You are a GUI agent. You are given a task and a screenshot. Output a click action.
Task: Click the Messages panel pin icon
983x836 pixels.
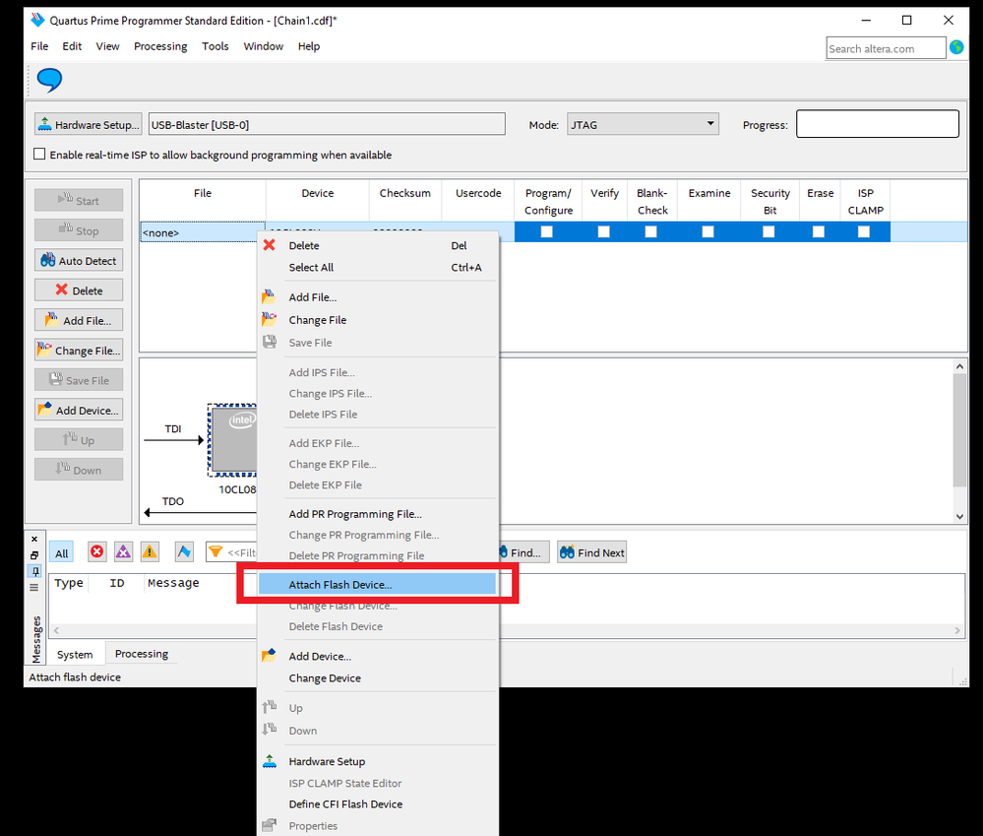click(x=34, y=571)
